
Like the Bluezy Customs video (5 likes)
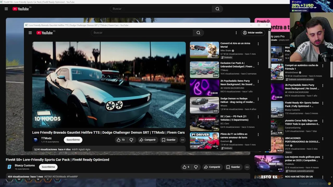[186, 167]
